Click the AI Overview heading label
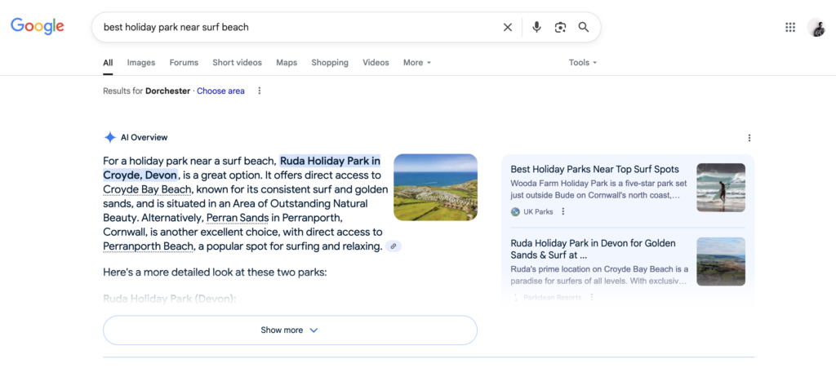The height and width of the screenshot is (377, 836). 144,138
